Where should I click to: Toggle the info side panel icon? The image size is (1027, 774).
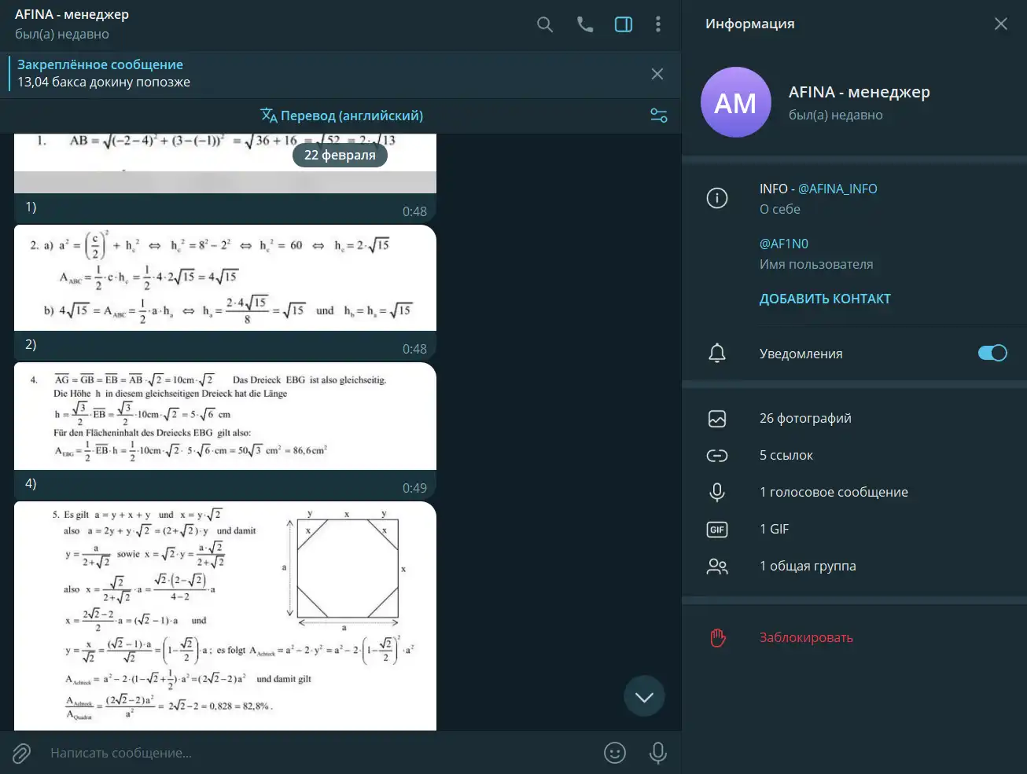(624, 24)
